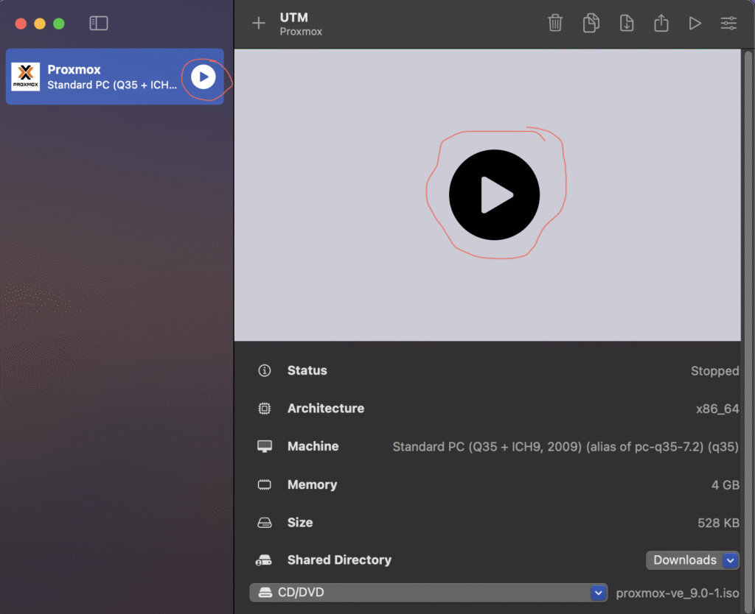
Task: Click the Proxmox logo thumbnail
Action: [26, 77]
